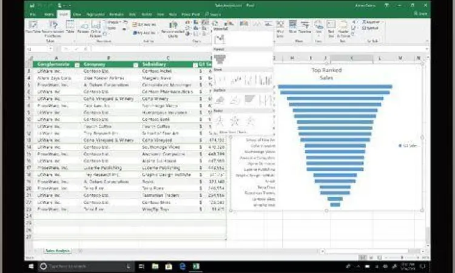Viewport: 455px width, 273px height.
Task: Click the Pictures button
Action: point(84,27)
